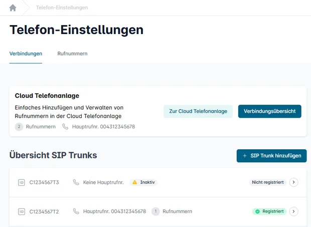Click phone icon beside Keine Hauptrufnr.
This screenshot has width=311, height=227.
[76, 182]
